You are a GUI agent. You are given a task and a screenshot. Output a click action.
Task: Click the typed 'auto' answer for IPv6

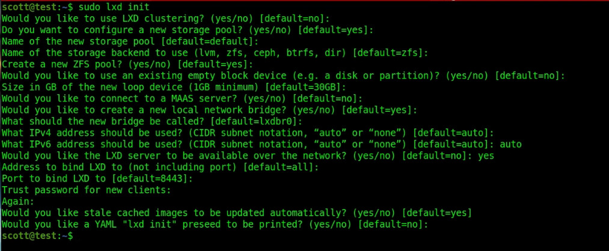(510, 144)
